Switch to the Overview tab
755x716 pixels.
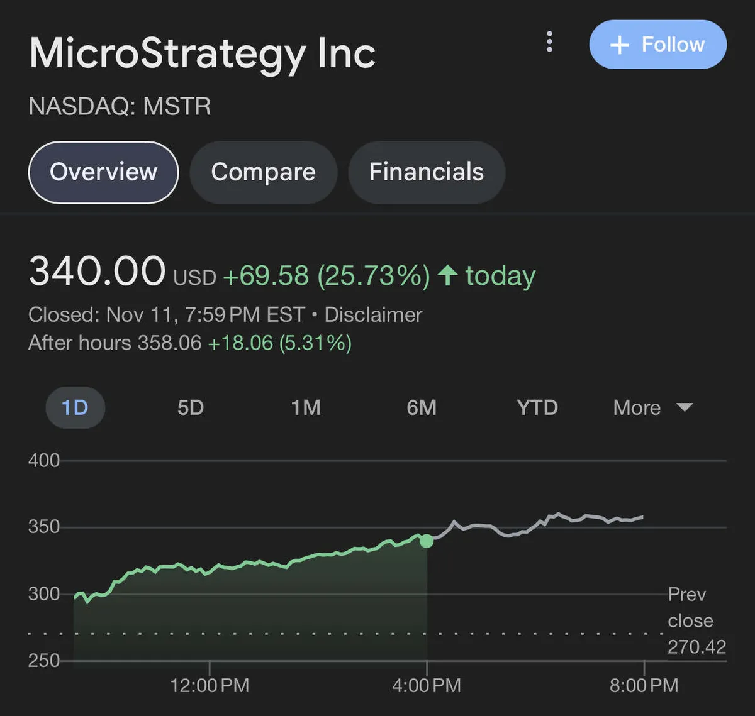104,172
